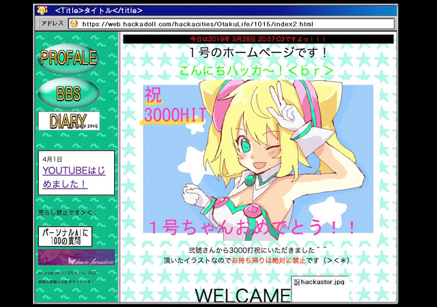Click the 3000HIT celebration illustration

click(258, 159)
